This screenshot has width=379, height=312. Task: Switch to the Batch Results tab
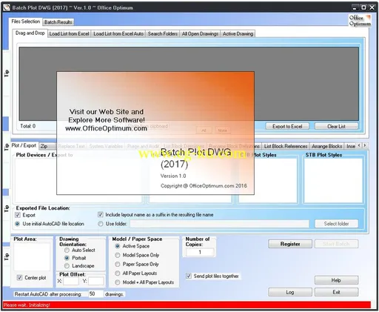point(58,22)
